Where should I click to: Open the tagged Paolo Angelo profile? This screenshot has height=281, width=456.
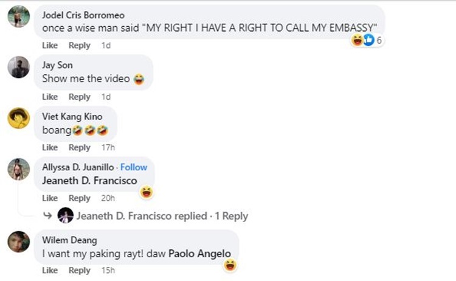(x=200, y=254)
